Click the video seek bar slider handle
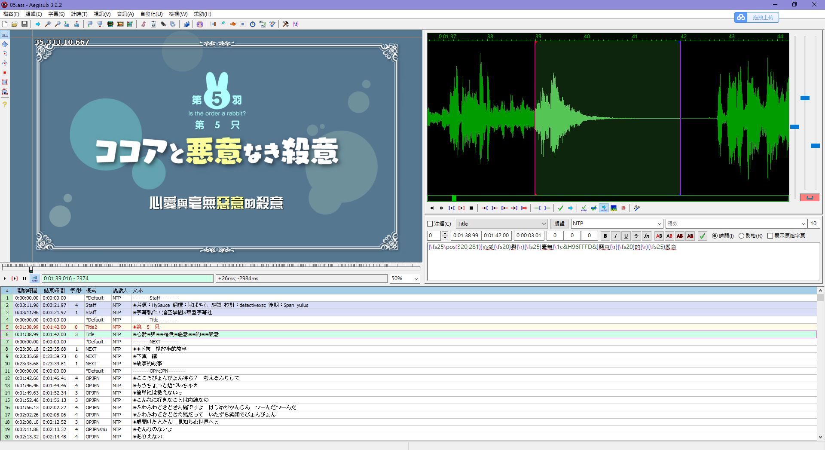This screenshot has width=825, height=450. point(31,269)
